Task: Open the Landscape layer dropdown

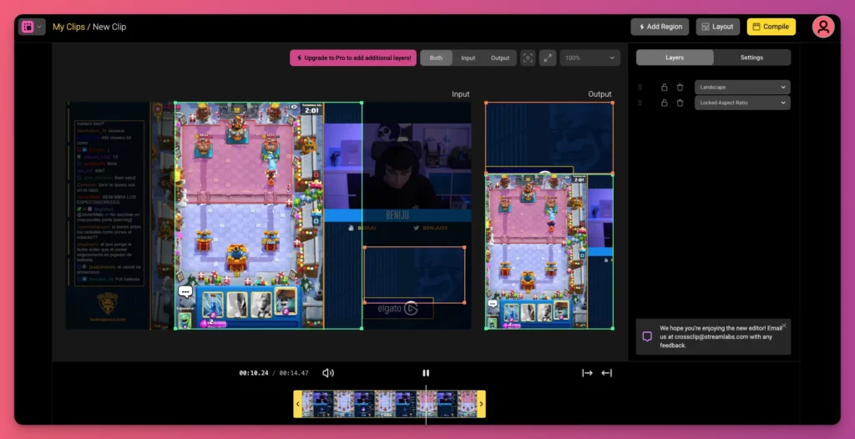Action: tap(742, 88)
